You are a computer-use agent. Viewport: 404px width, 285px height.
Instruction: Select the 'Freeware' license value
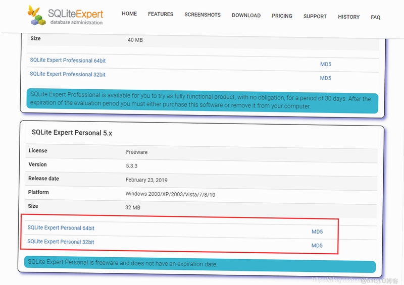tap(136, 152)
